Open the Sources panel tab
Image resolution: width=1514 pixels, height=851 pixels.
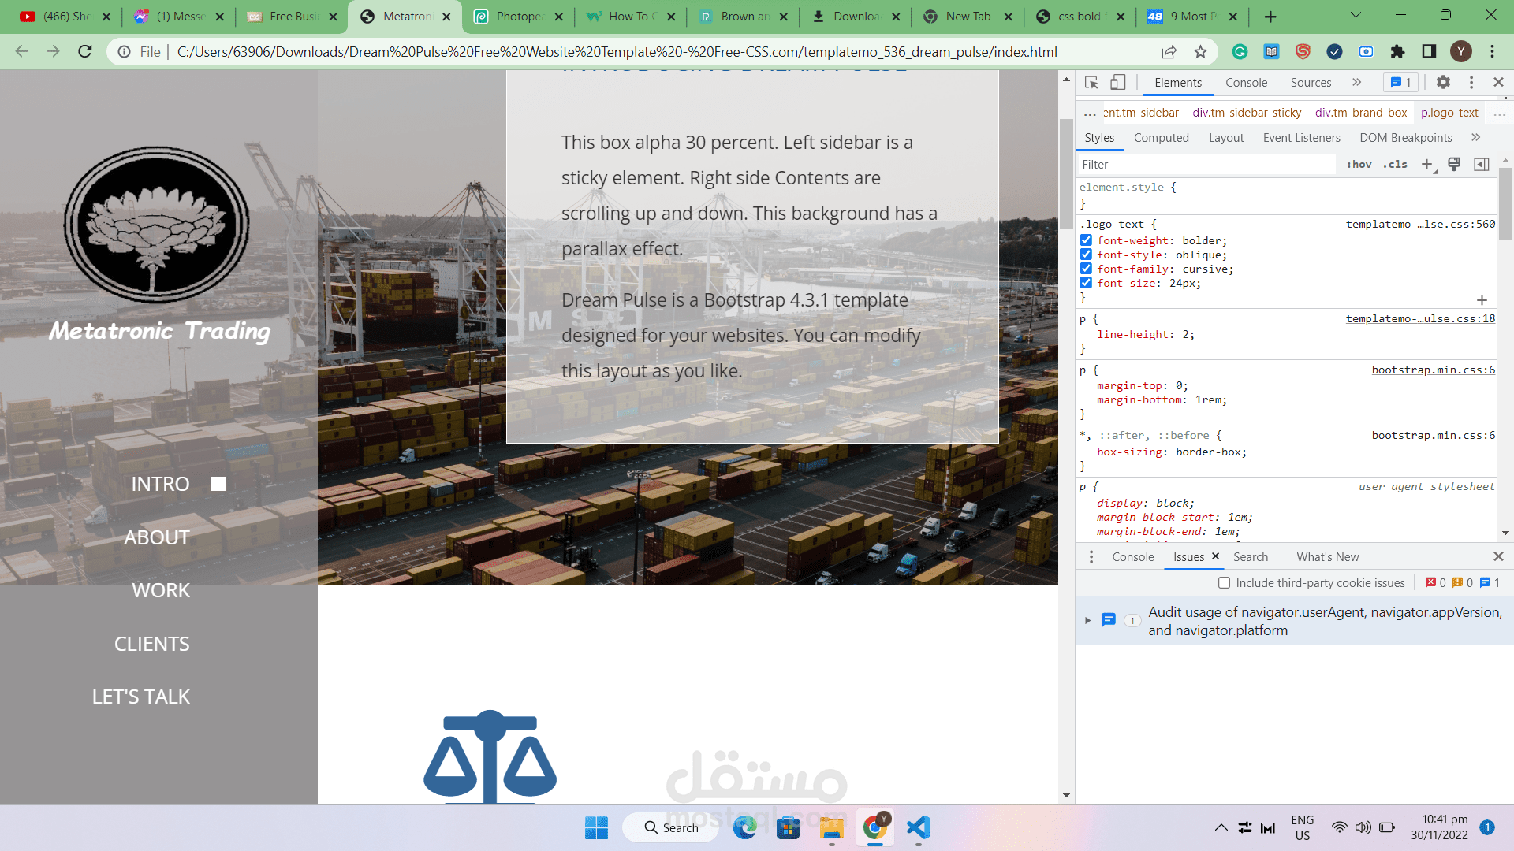point(1311,83)
